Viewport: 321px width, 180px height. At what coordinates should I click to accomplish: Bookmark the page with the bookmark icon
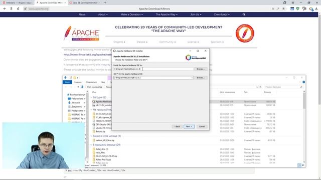[283, 9]
